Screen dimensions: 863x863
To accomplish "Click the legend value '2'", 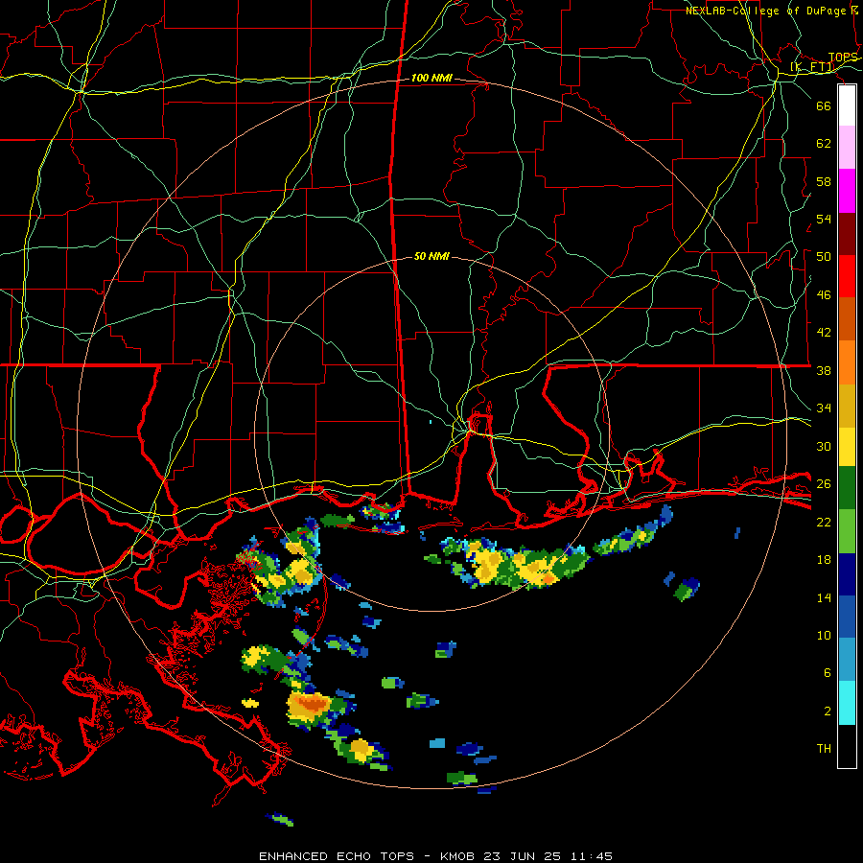I will (x=827, y=711).
